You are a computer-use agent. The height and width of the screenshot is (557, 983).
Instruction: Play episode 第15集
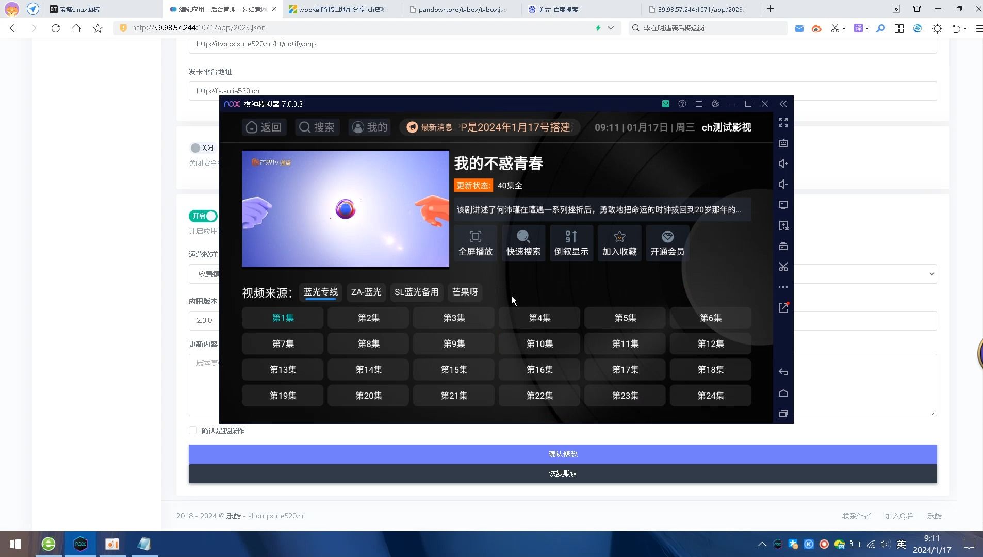pyautogui.click(x=454, y=370)
